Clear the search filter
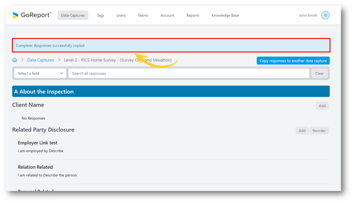Viewport: 353px width, 203px height. point(320,73)
